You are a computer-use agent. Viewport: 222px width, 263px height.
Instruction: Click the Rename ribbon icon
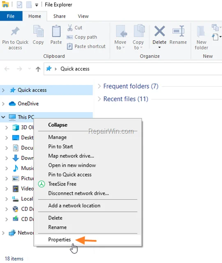pyautogui.click(x=178, y=31)
